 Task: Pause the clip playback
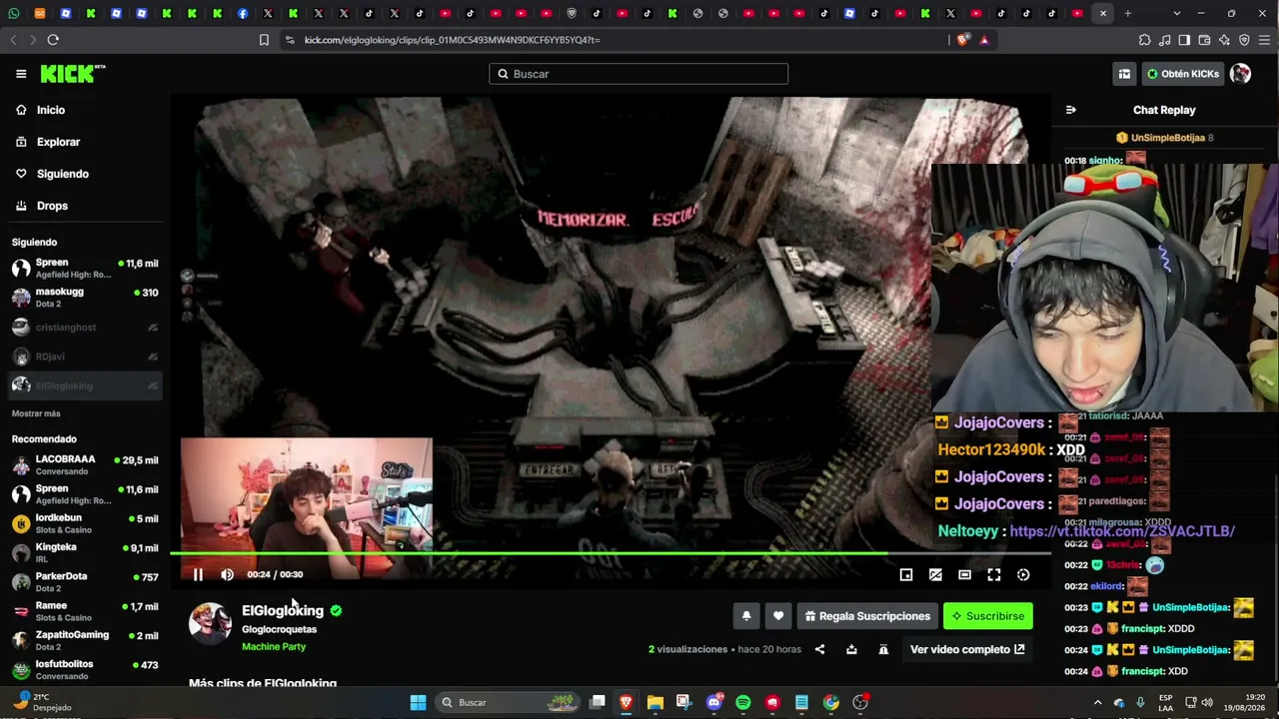[x=198, y=574]
